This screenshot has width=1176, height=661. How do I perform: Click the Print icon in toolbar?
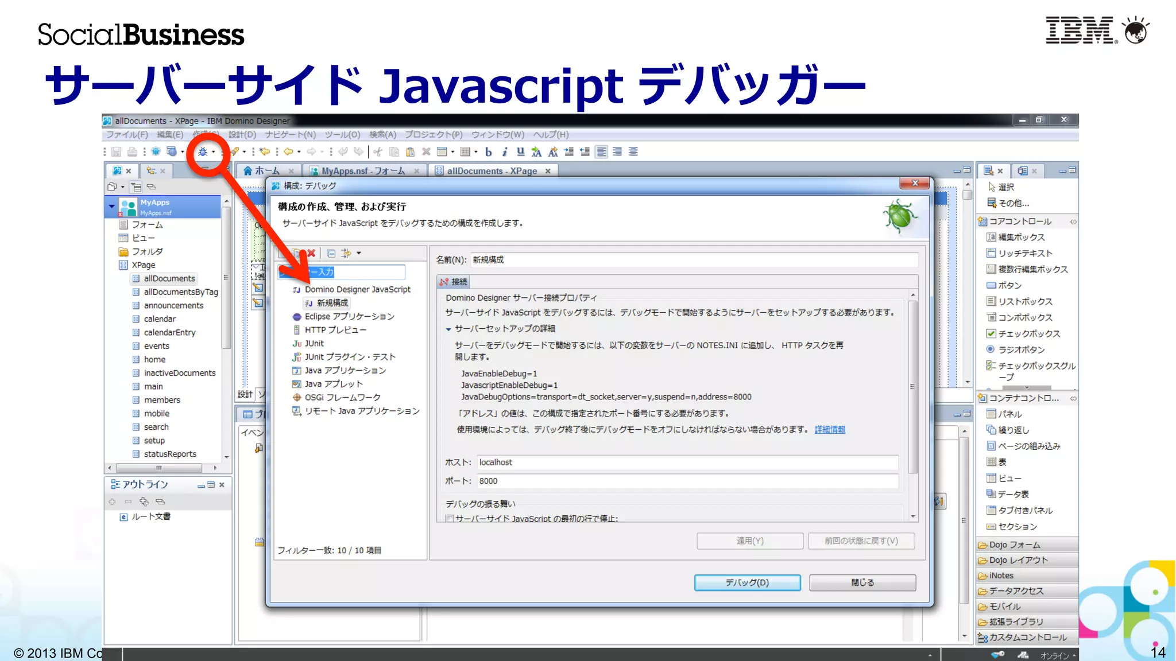[x=132, y=152]
